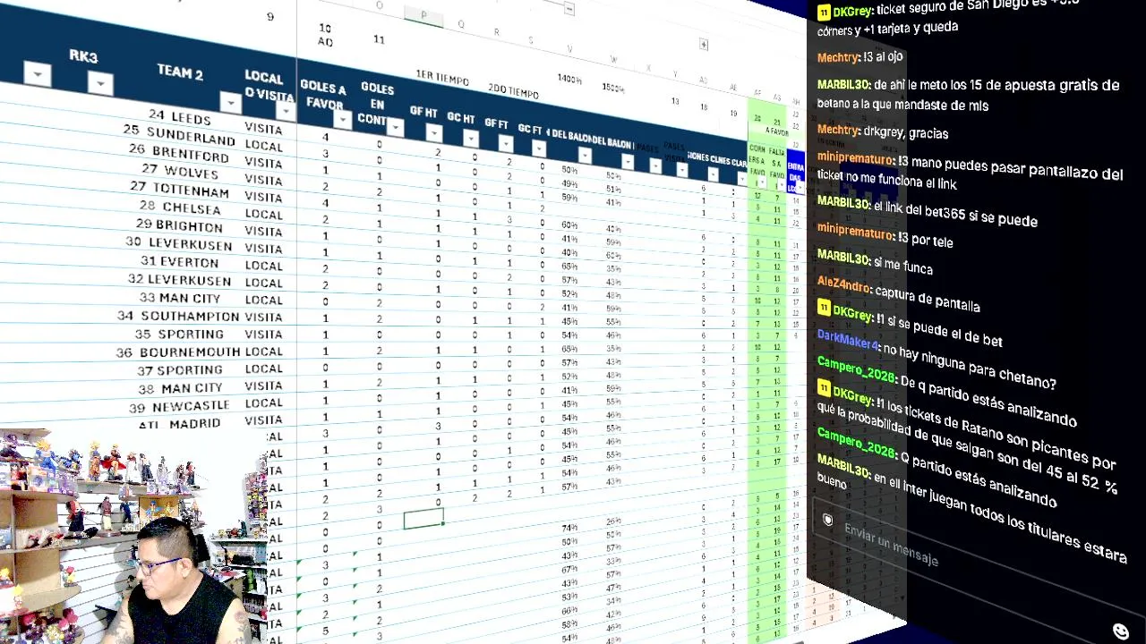
Task: Open the GOLES A FAVOR filter dropdown
Action: (x=342, y=119)
